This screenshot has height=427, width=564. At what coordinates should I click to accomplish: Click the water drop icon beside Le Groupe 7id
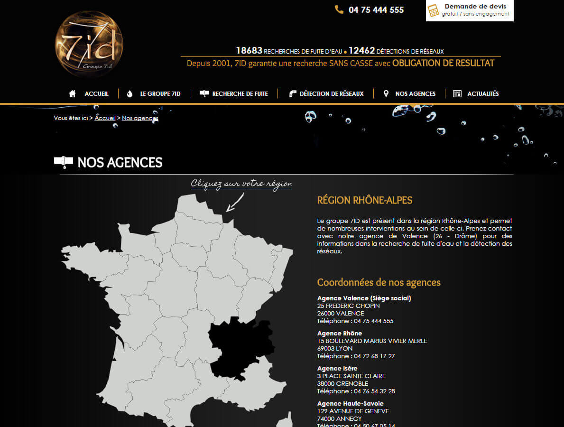(x=130, y=93)
